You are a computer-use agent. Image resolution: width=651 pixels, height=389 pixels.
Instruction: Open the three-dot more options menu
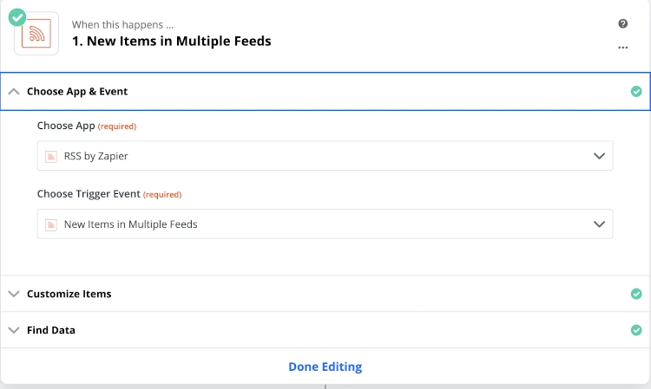pyautogui.click(x=622, y=48)
